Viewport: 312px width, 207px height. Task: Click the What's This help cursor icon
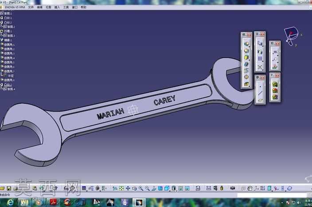point(55,188)
